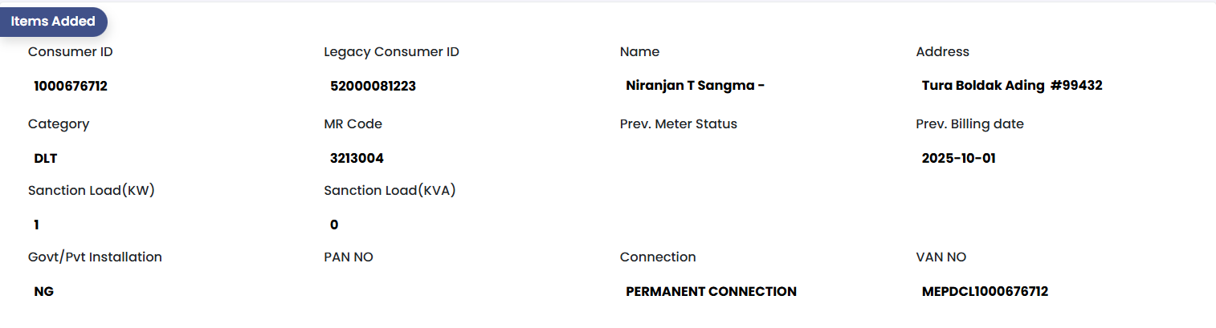The width and height of the screenshot is (1216, 328).
Task: Click the Category value DLT
Action: click(x=46, y=158)
